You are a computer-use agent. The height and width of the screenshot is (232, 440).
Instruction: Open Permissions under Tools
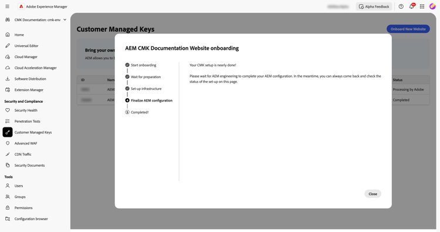click(23, 208)
